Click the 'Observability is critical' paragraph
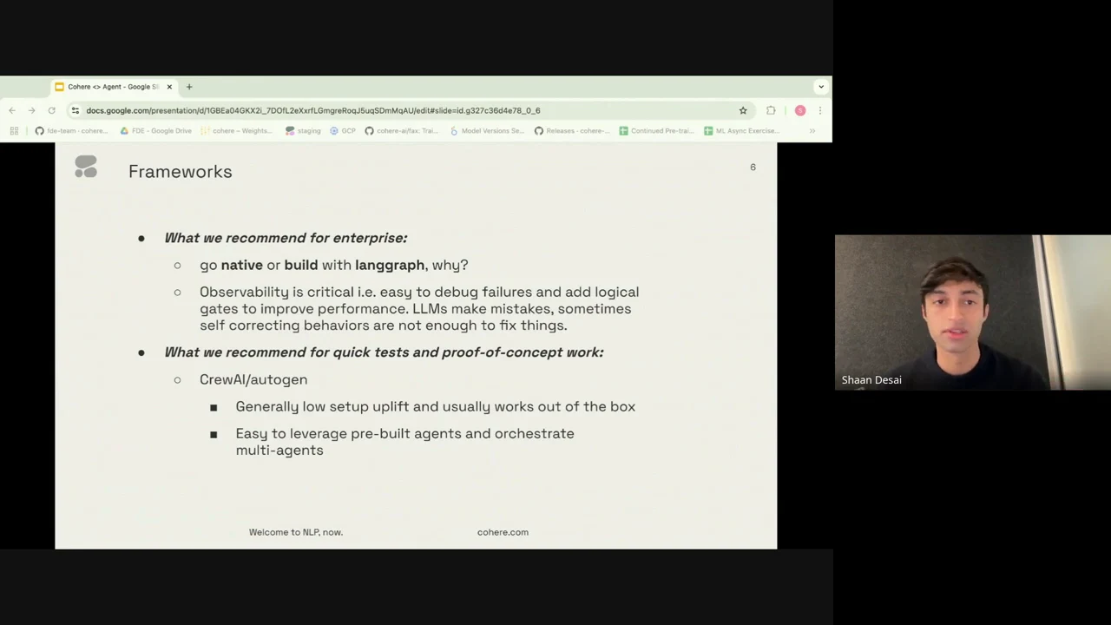Viewport: 1111px width, 625px height. tap(419, 308)
